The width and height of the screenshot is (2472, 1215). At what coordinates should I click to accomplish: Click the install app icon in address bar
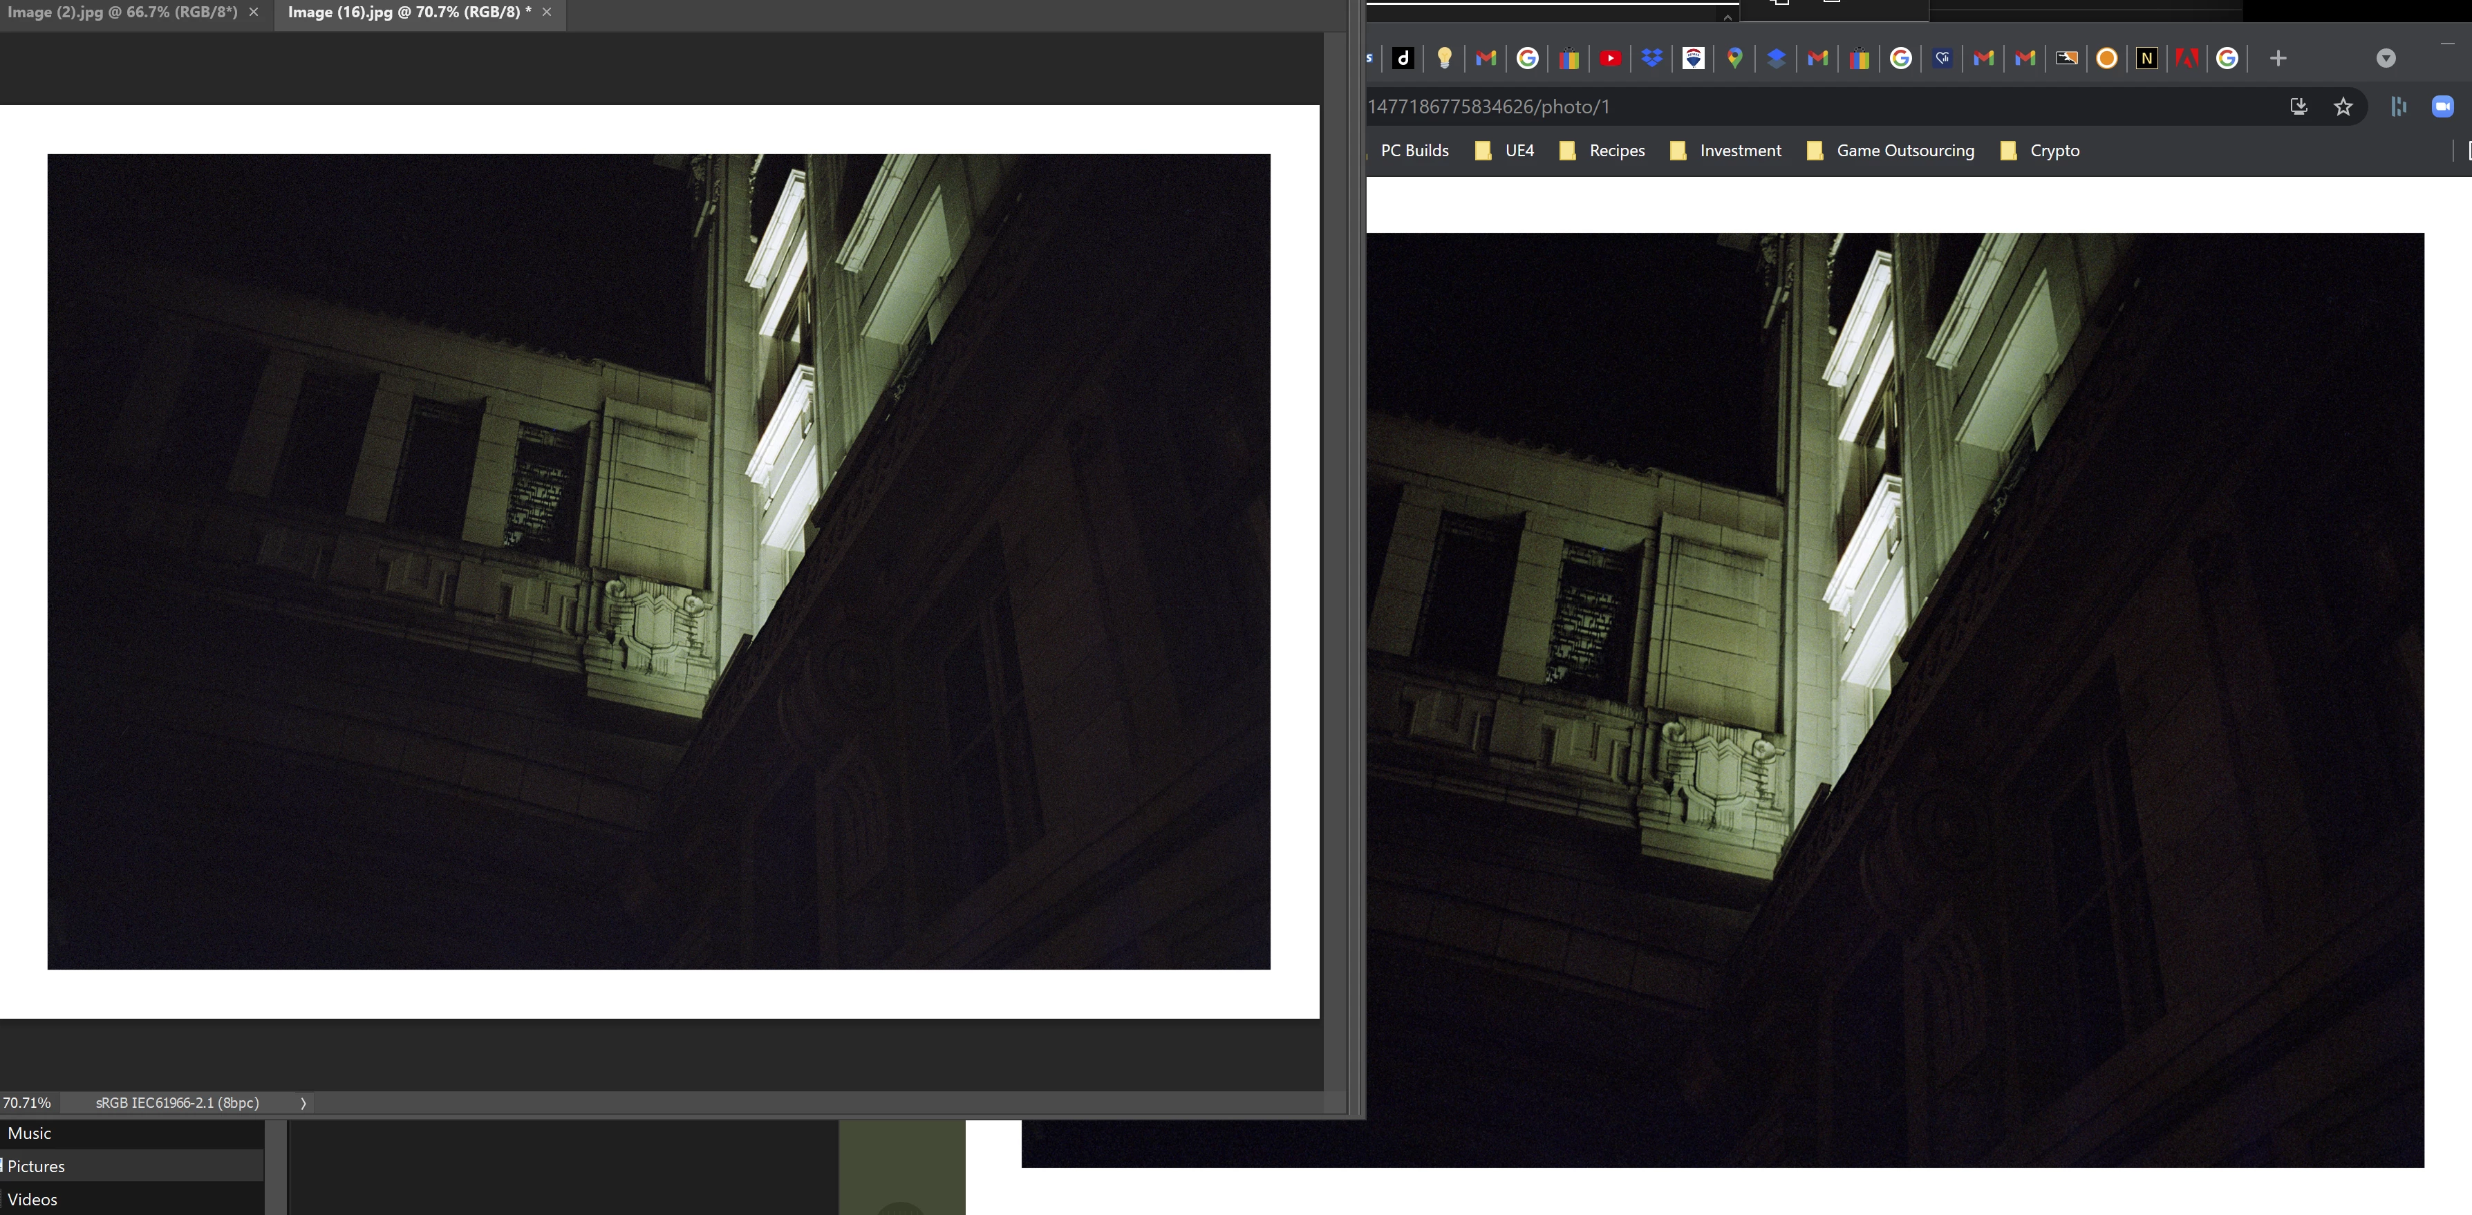2298,106
